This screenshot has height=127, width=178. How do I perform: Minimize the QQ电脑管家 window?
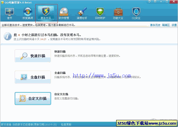(x=161, y=1)
